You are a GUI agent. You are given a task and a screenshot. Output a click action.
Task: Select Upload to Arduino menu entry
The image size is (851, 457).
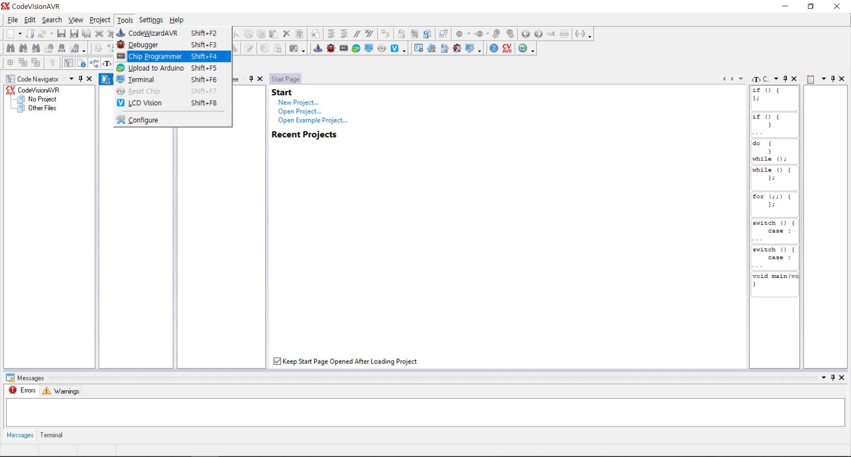173,68
